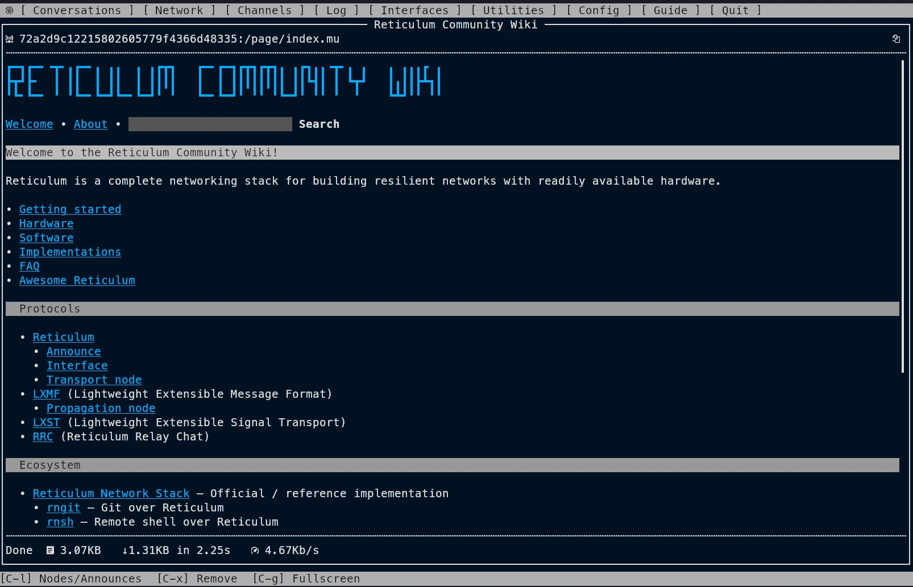The width and height of the screenshot is (913, 587).
Task: Open the Hardware page link
Action: click(47, 223)
